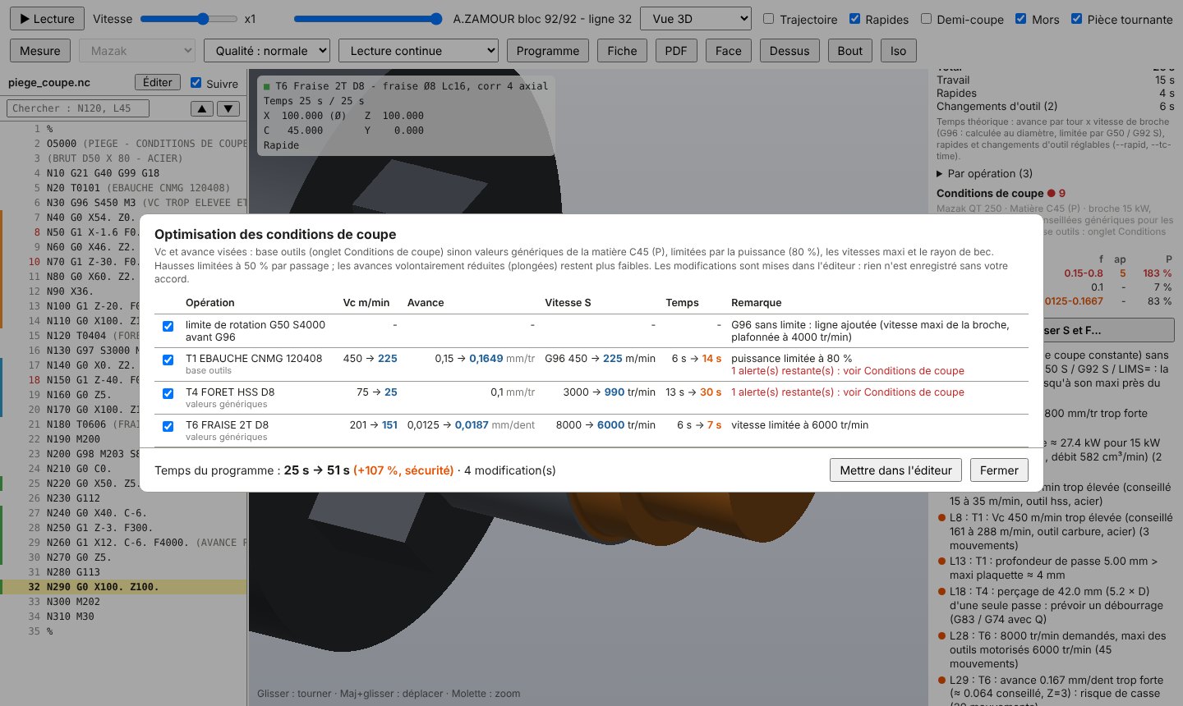Select line 32 N290 G0 X100. Z100.
The image size is (1183, 706).
123,587
